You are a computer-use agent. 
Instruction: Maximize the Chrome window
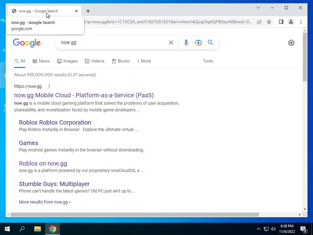tap(286, 8)
